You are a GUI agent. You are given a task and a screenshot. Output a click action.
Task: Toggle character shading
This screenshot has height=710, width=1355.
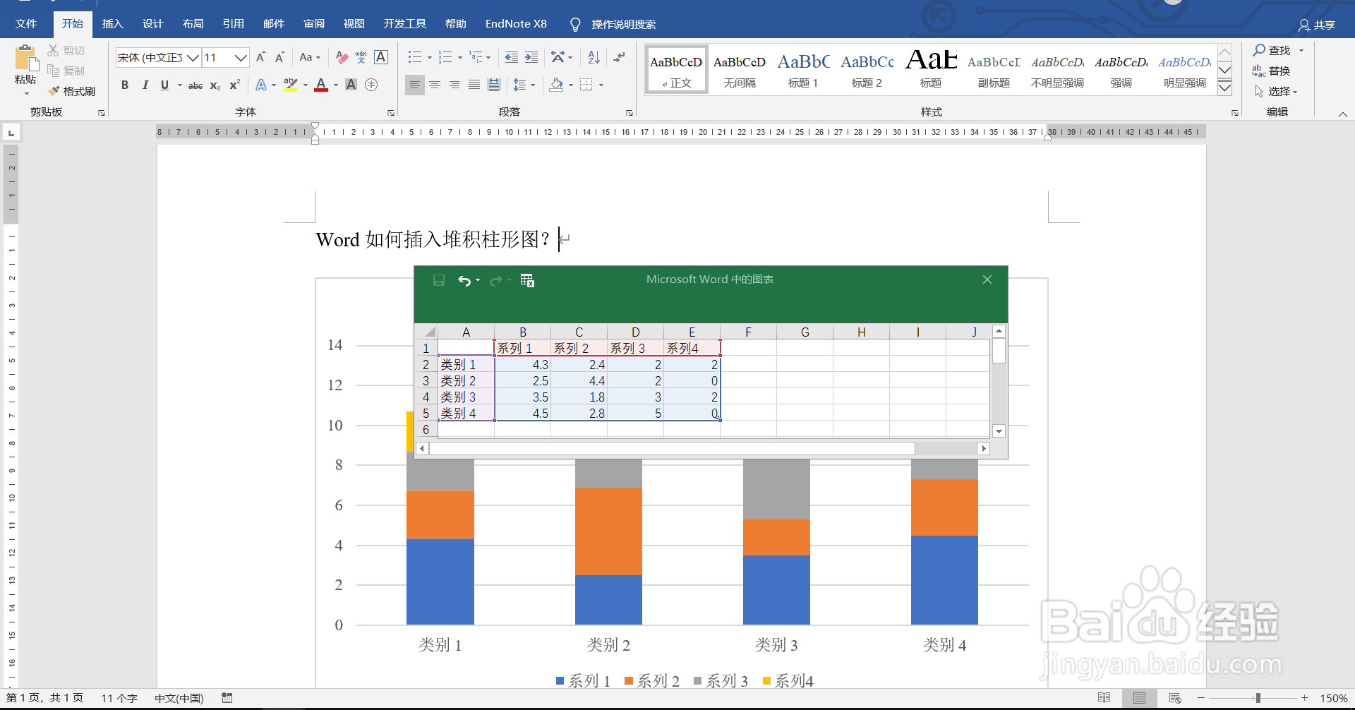[351, 85]
